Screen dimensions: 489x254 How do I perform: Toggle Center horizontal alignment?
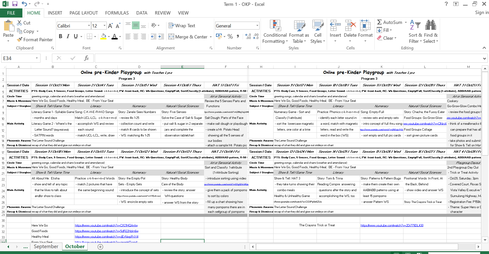136,37
